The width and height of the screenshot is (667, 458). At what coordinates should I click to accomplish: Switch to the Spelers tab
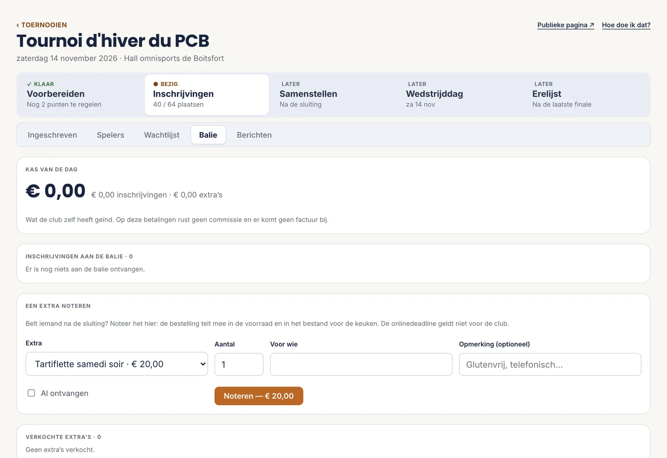110,135
